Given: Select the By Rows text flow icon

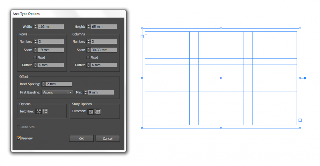Looking at the screenshot, I should click(x=39, y=111).
